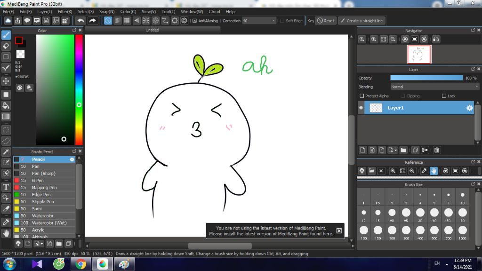Adjust the layer Opacity slider
Viewport: 482px width, 271px height.
pyautogui.click(x=426, y=78)
